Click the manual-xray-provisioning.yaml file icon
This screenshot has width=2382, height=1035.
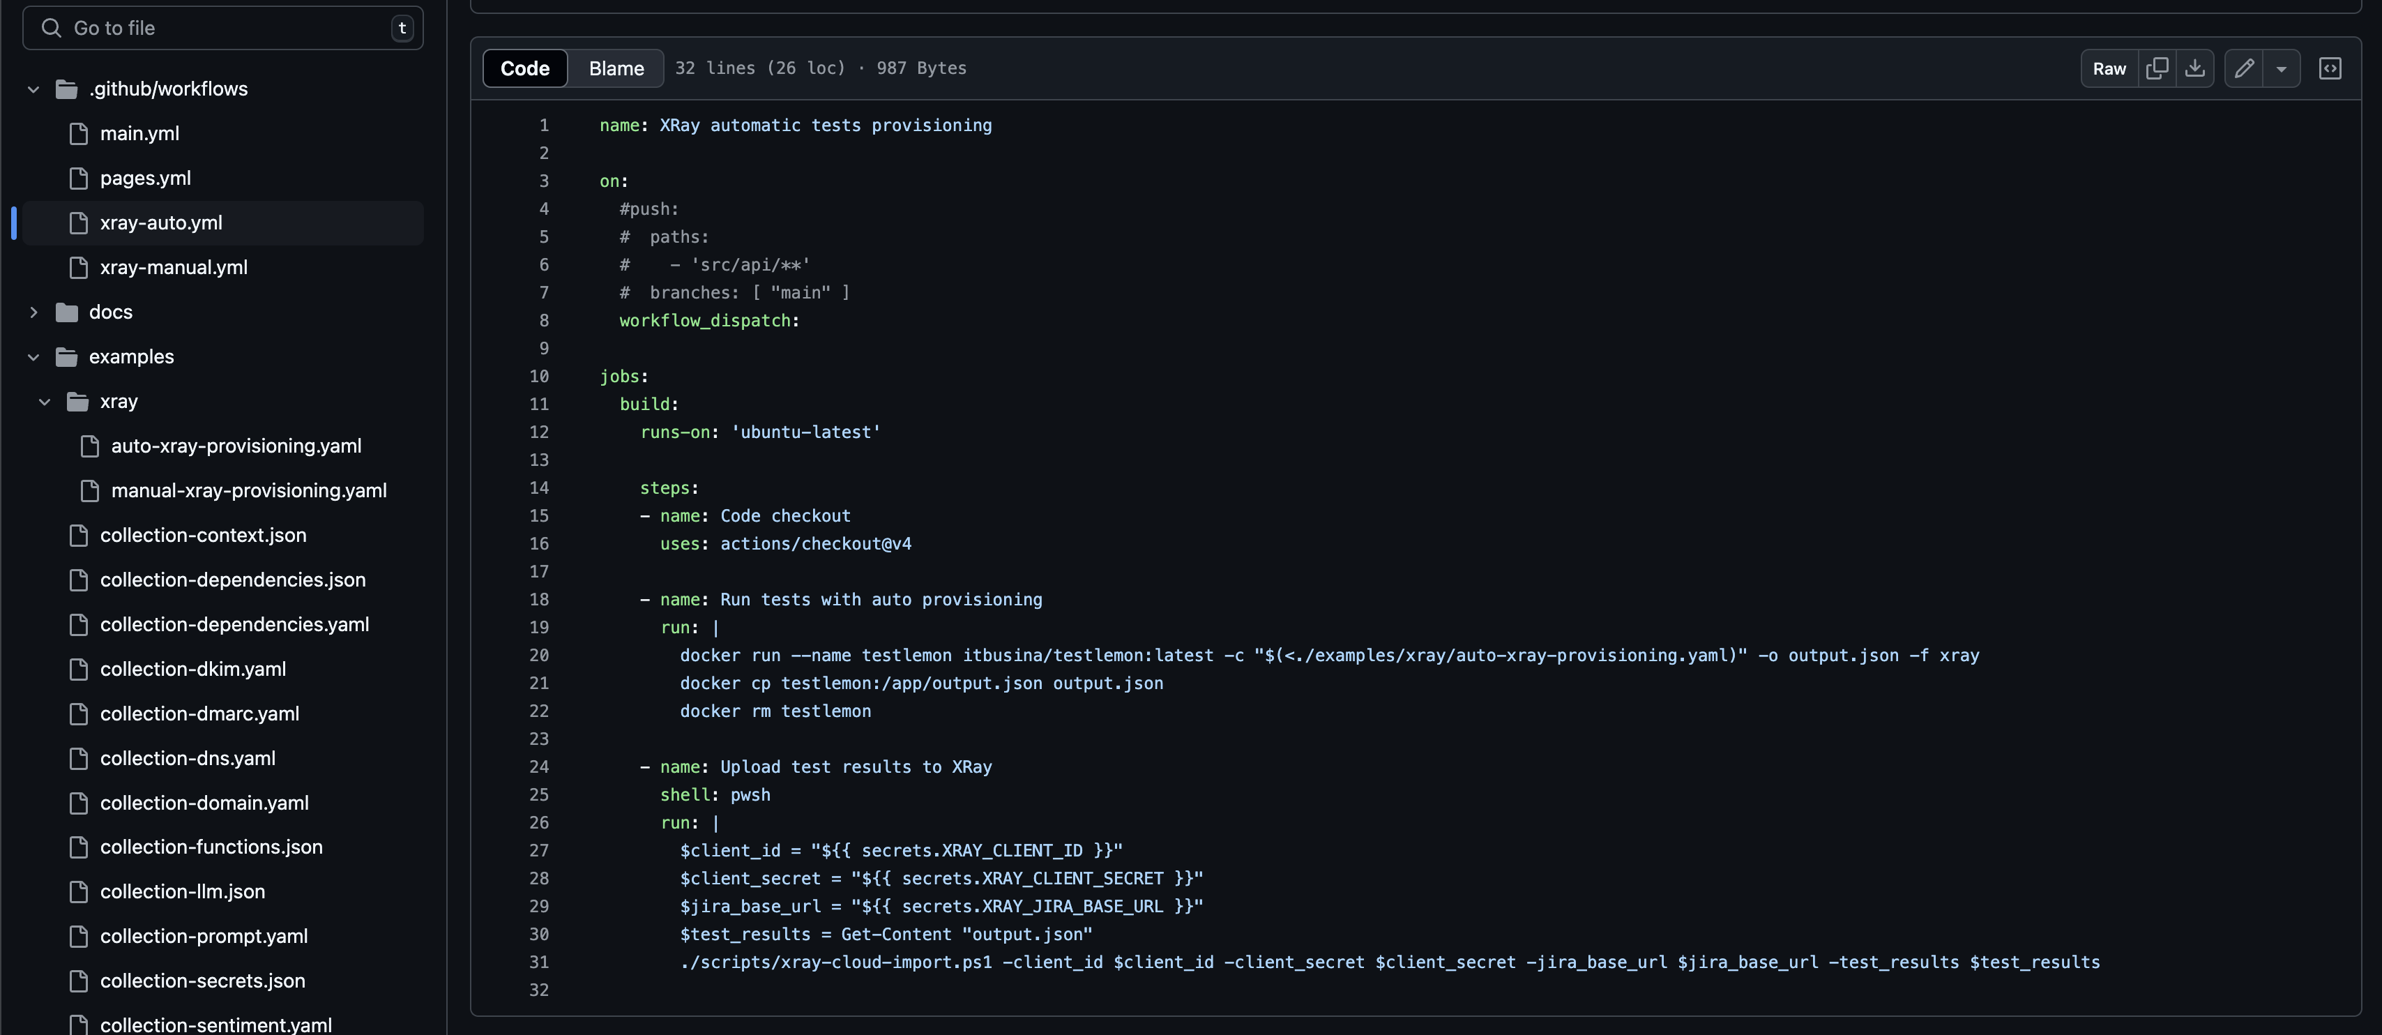click(x=90, y=490)
